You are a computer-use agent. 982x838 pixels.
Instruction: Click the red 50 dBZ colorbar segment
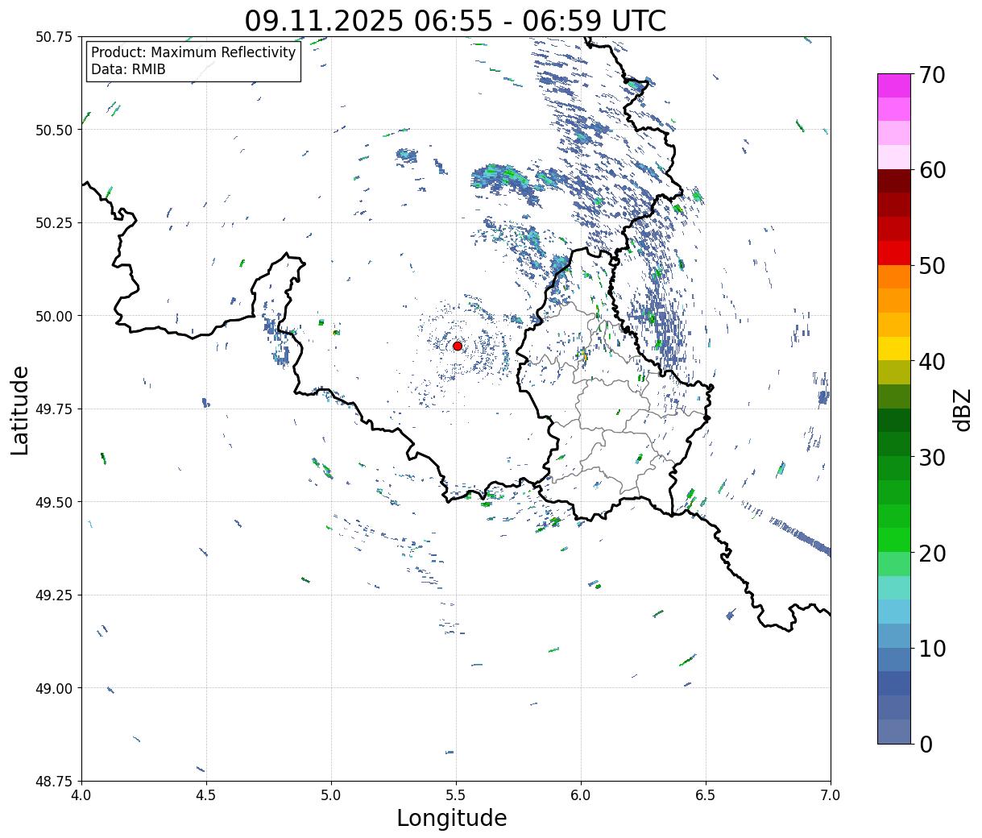pos(894,252)
